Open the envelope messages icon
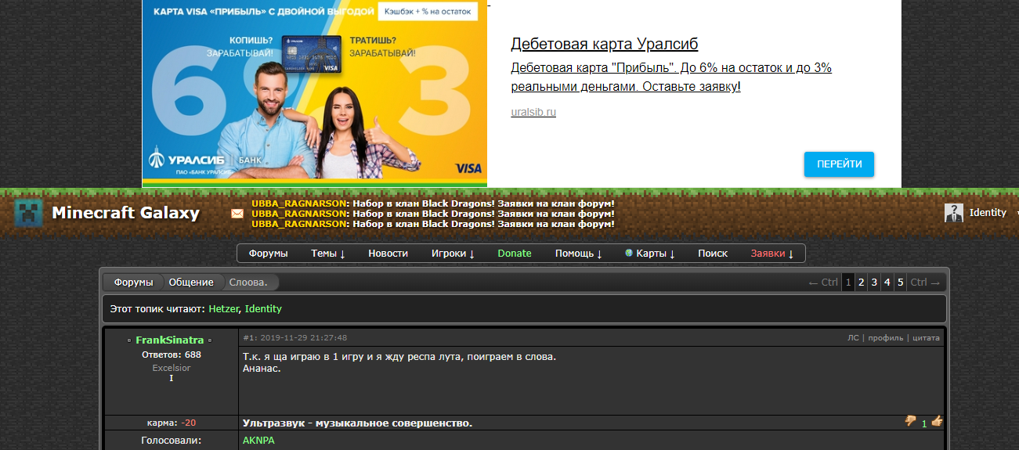This screenshot has width=1019, height=450. 237,213
